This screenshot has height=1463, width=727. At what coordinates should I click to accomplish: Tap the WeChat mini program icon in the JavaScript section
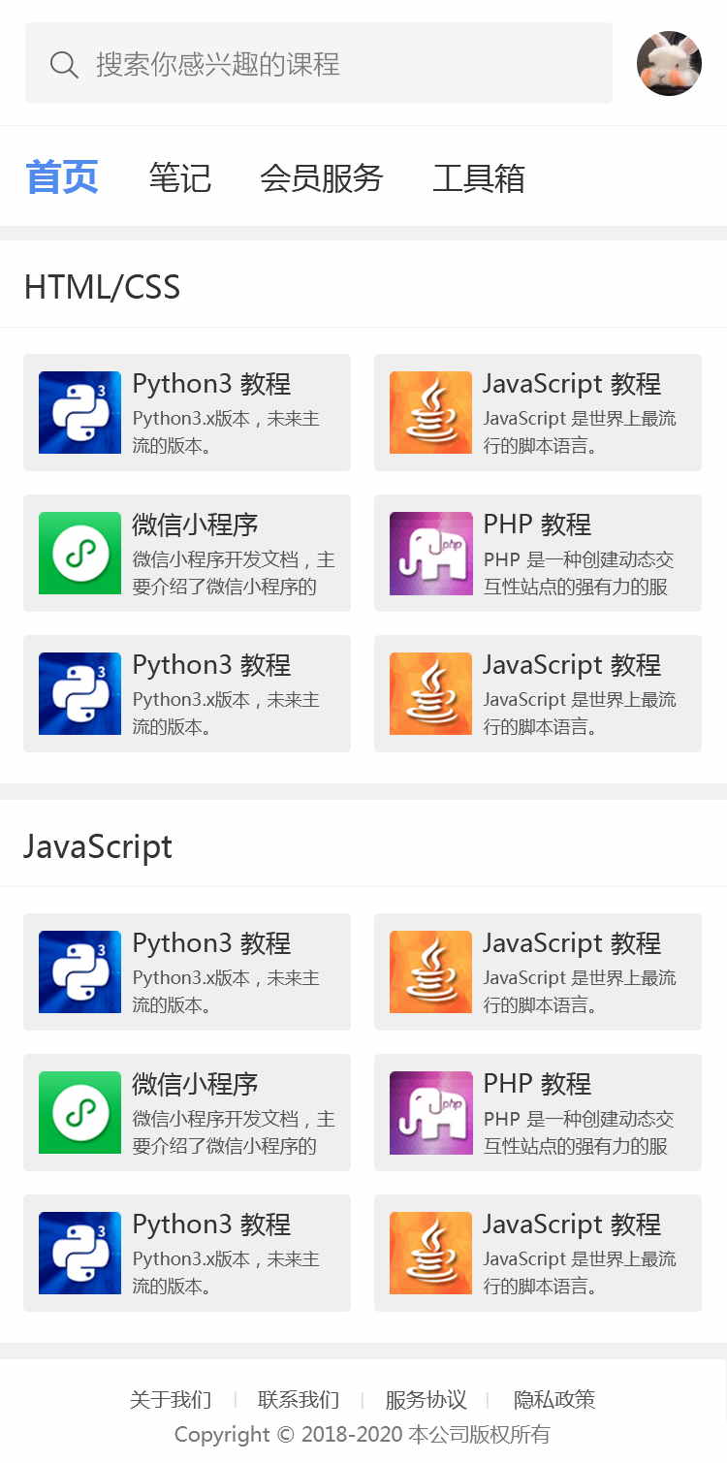(79, 1112)
